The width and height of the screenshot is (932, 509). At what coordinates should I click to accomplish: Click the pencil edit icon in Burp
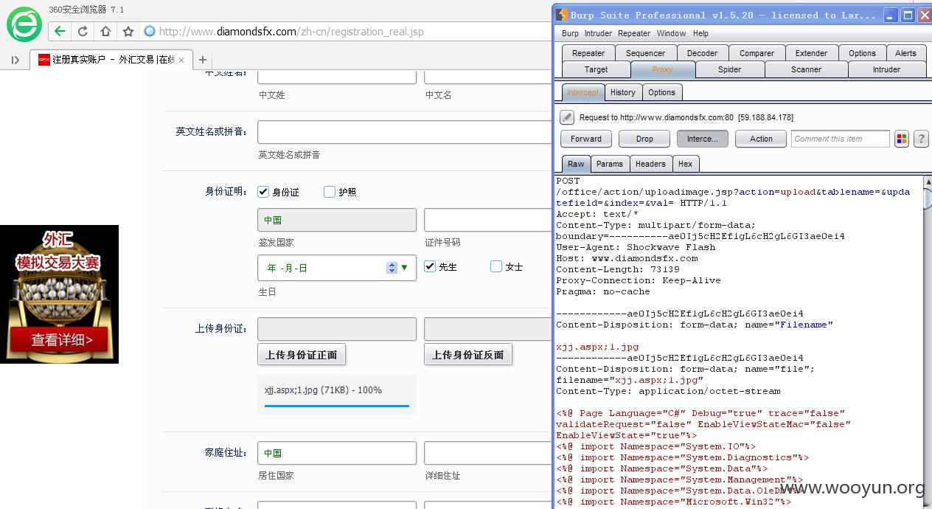(x=567, y=117)
